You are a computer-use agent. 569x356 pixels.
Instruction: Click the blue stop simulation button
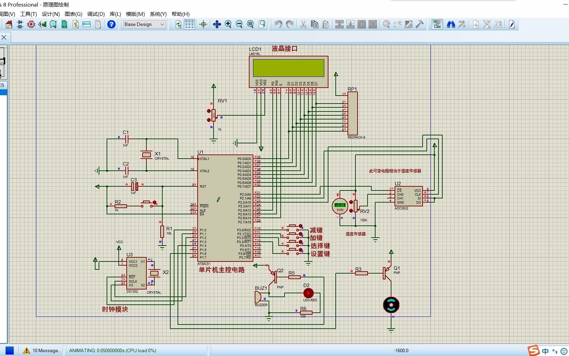(x=10, y=350)
